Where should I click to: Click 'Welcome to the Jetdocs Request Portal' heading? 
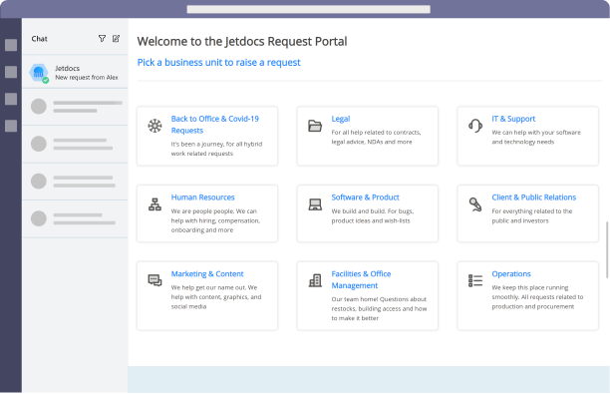[x=242, y=41]
